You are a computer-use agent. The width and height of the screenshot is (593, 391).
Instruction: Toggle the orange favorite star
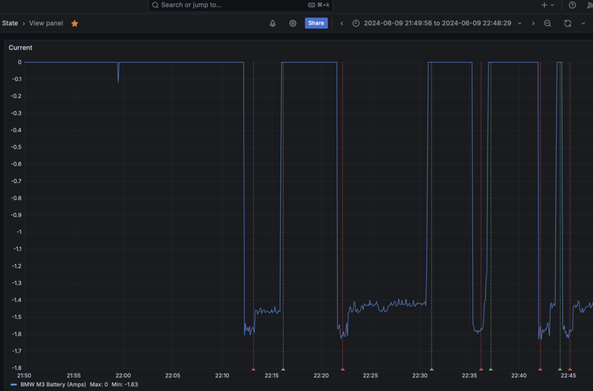coord(75,23)
